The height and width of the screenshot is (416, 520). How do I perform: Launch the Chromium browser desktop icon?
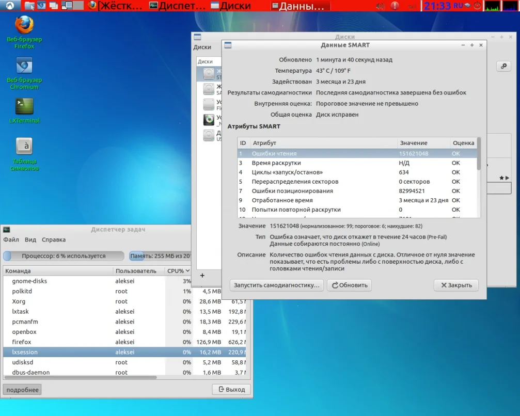tap(24, 66)
